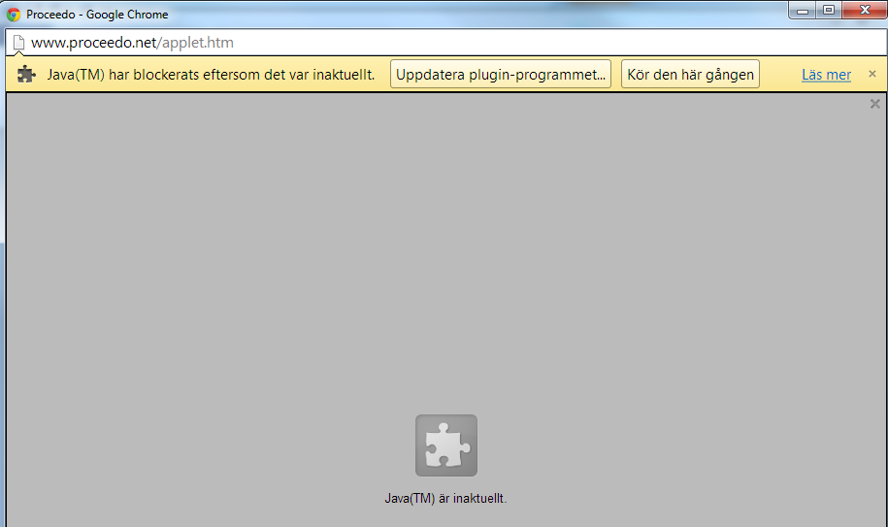Viewport: 888px width, 527px height.
Task: Click Kör den här gången button
Action: tap(690, 74)
